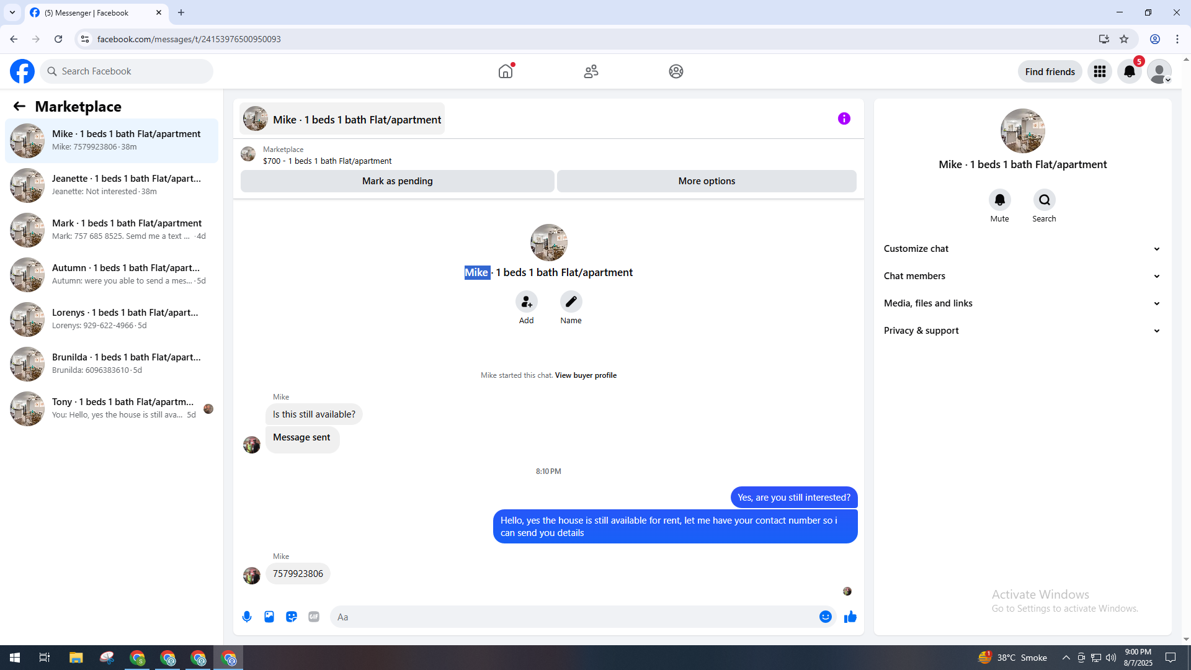Viewport: 1191px width, 670px height.
Task: Click the install app icon in address bar
Action: tap(1104, 39)
